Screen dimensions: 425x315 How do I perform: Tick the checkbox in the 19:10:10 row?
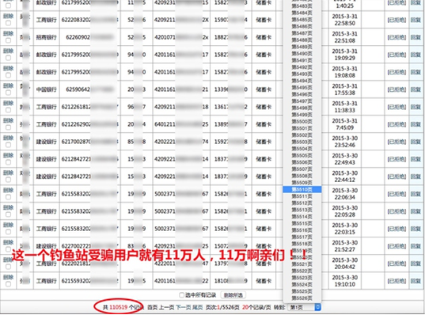8,284
